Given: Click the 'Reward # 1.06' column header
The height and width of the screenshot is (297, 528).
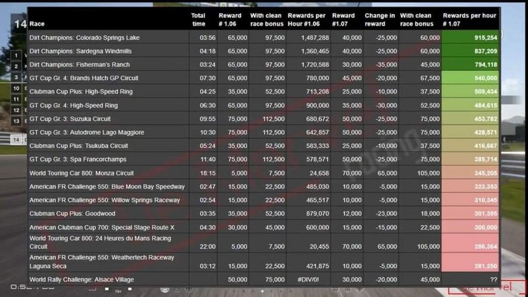Looking at the screenshot, I should (x=230, y=20).
